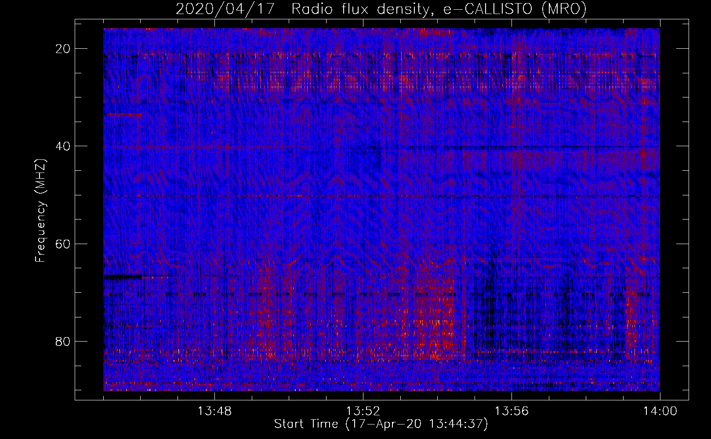Click the '13:48' time tick label
711x439 pixels.
click(214, 411)
